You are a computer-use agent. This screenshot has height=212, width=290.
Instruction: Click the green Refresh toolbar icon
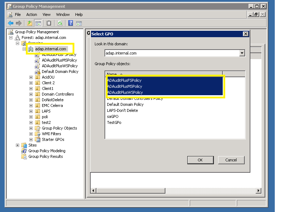(x=60, y=23)
